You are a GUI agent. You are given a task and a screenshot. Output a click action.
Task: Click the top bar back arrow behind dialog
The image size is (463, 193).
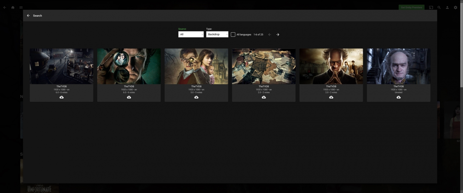(x=5, y=8)
